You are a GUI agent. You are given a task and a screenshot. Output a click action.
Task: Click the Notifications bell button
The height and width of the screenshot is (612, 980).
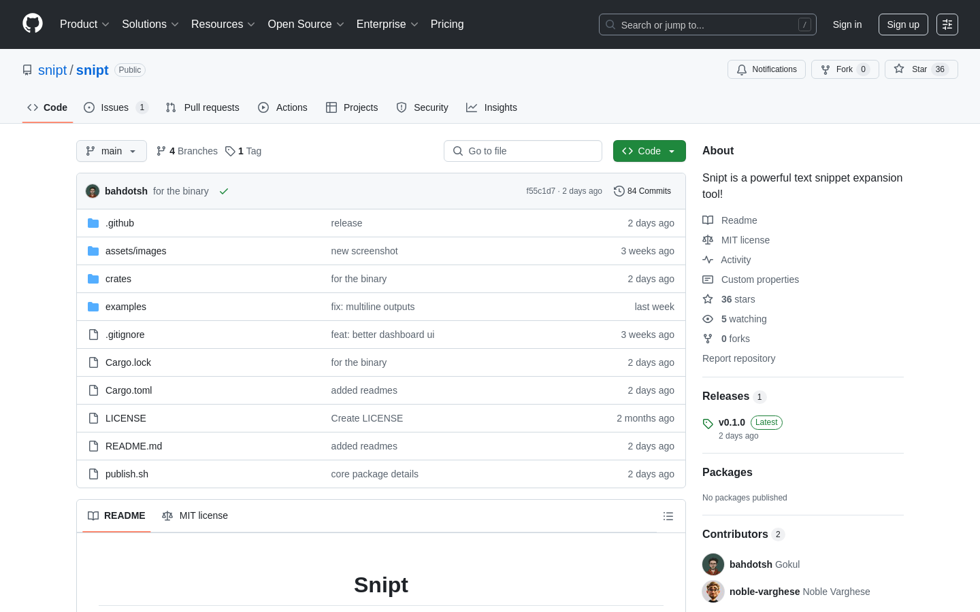pos(766,69)
